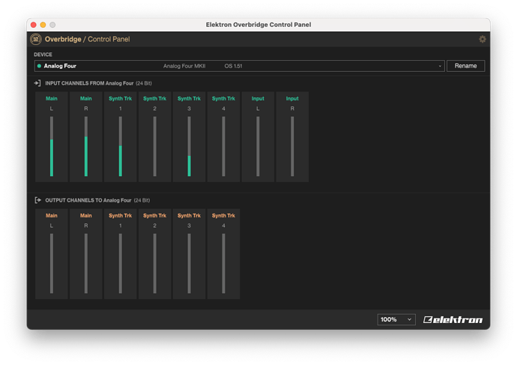Click 'INPUT CHANNELS FROM Analog Four' heading

point(89,83)
